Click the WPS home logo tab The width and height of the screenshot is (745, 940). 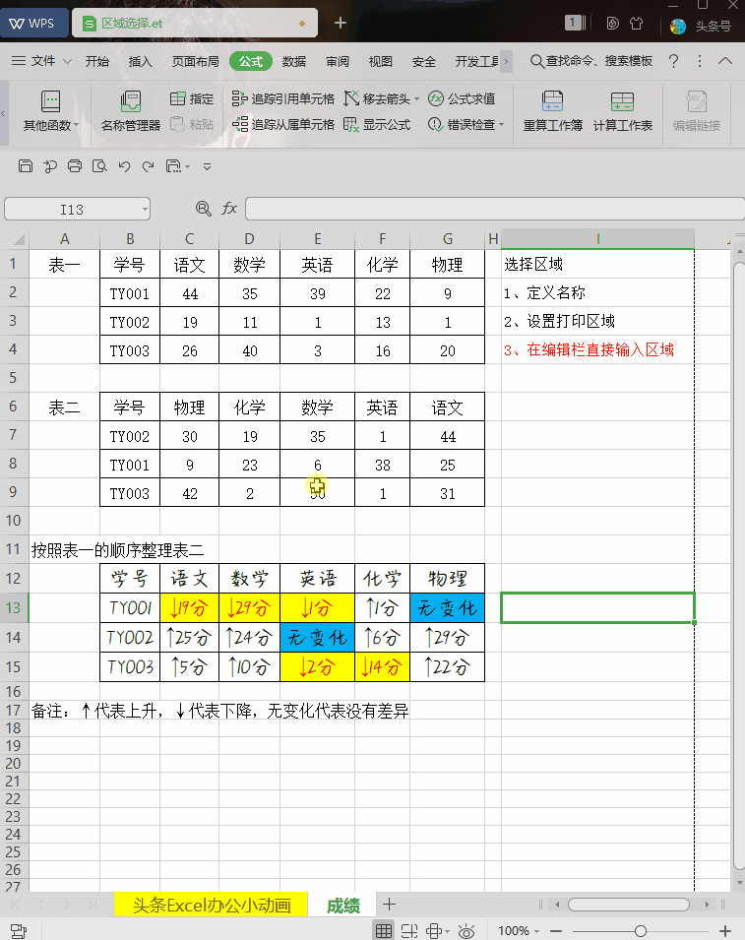32,24
